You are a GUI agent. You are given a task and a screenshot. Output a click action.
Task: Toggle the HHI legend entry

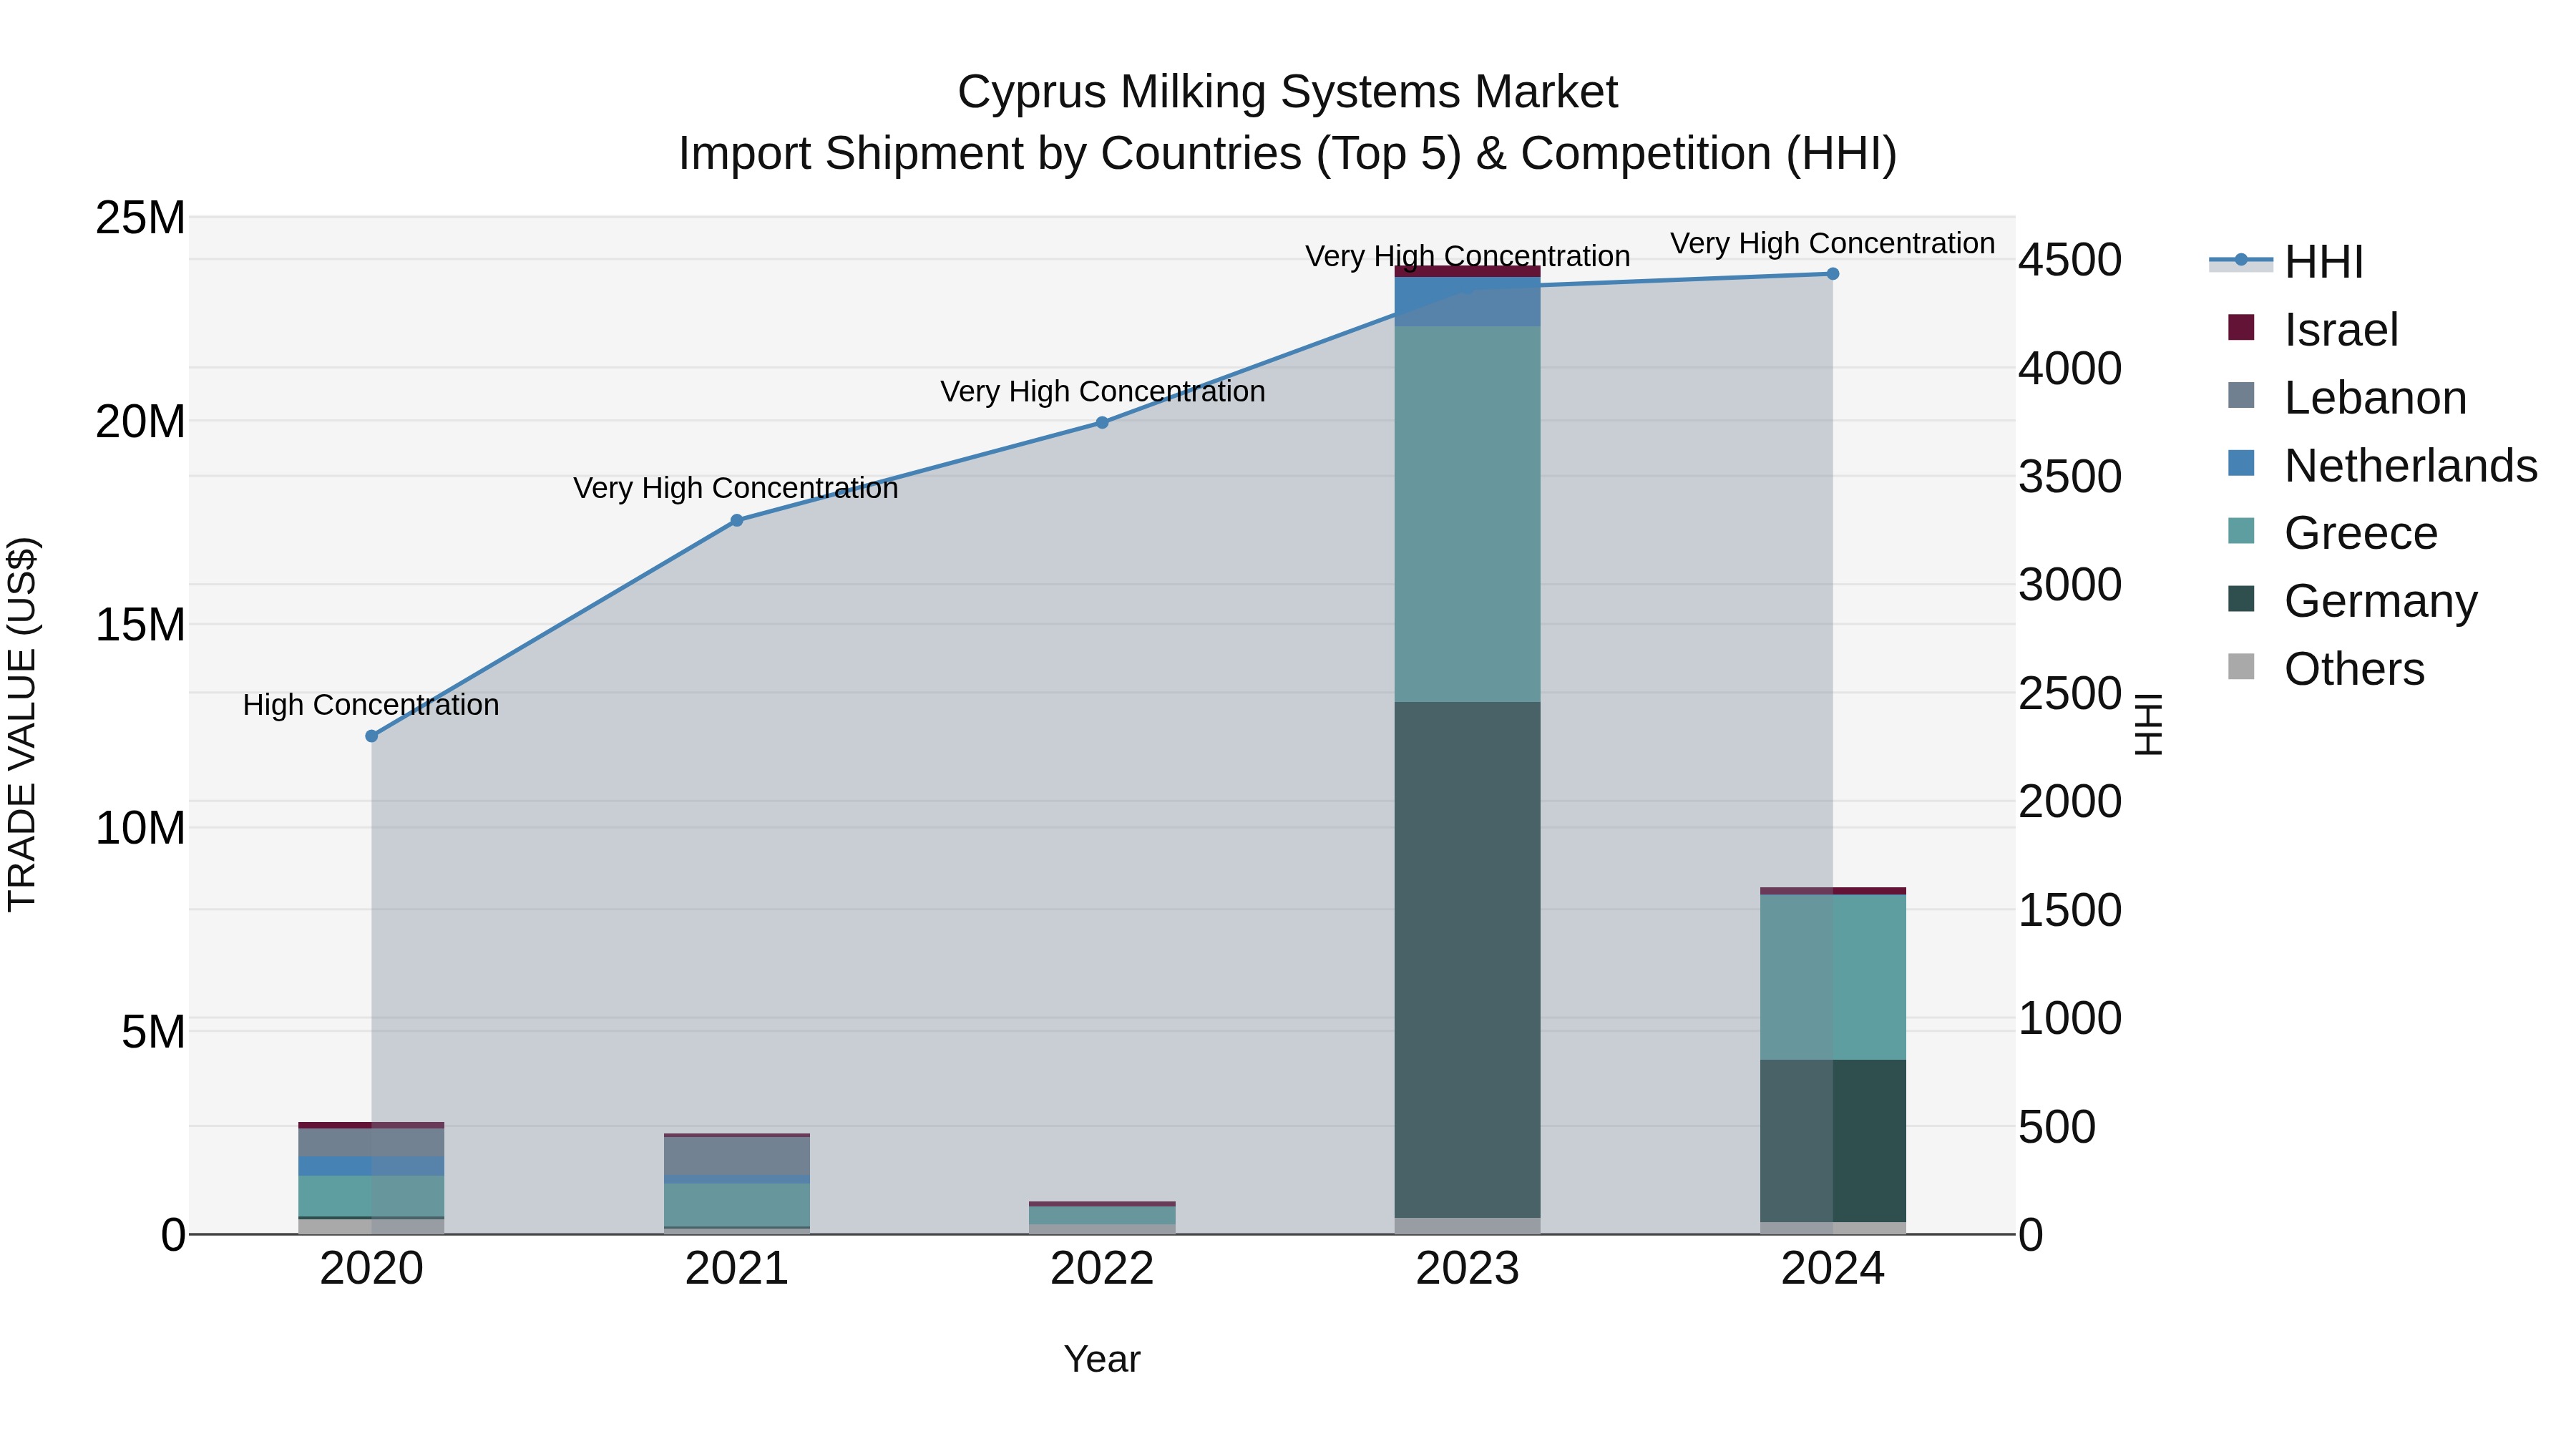tap(2286, 262)
